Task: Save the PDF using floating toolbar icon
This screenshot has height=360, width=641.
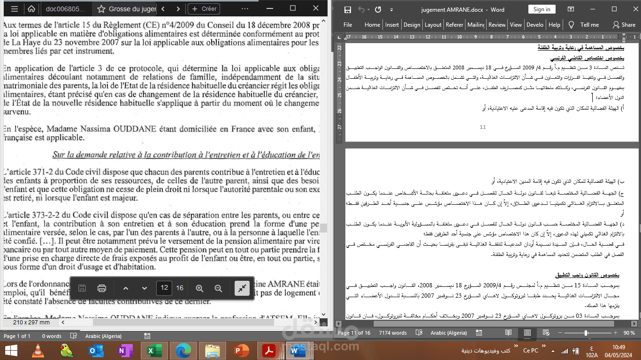Action: (x=82, y=288)
